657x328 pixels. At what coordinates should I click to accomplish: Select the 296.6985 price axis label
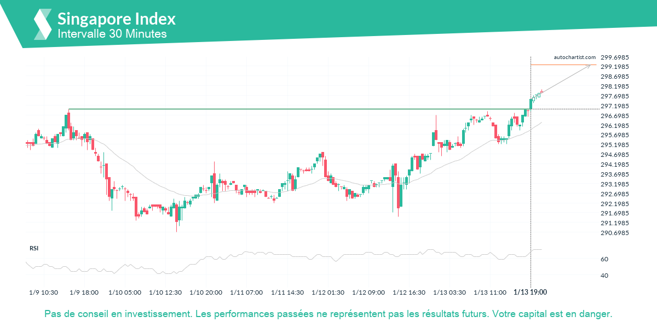pyautogui.click(x=614, y=116)
